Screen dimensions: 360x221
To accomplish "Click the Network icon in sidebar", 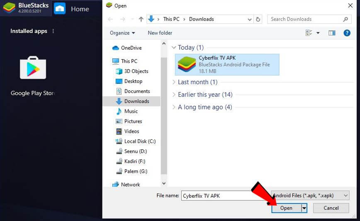I will (x=115, y=184).
